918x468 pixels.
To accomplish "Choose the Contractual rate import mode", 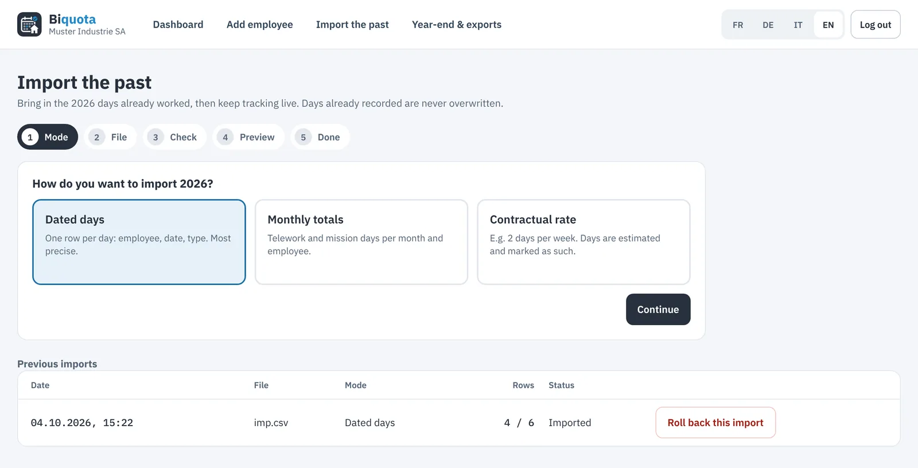I will click(584, 242).
